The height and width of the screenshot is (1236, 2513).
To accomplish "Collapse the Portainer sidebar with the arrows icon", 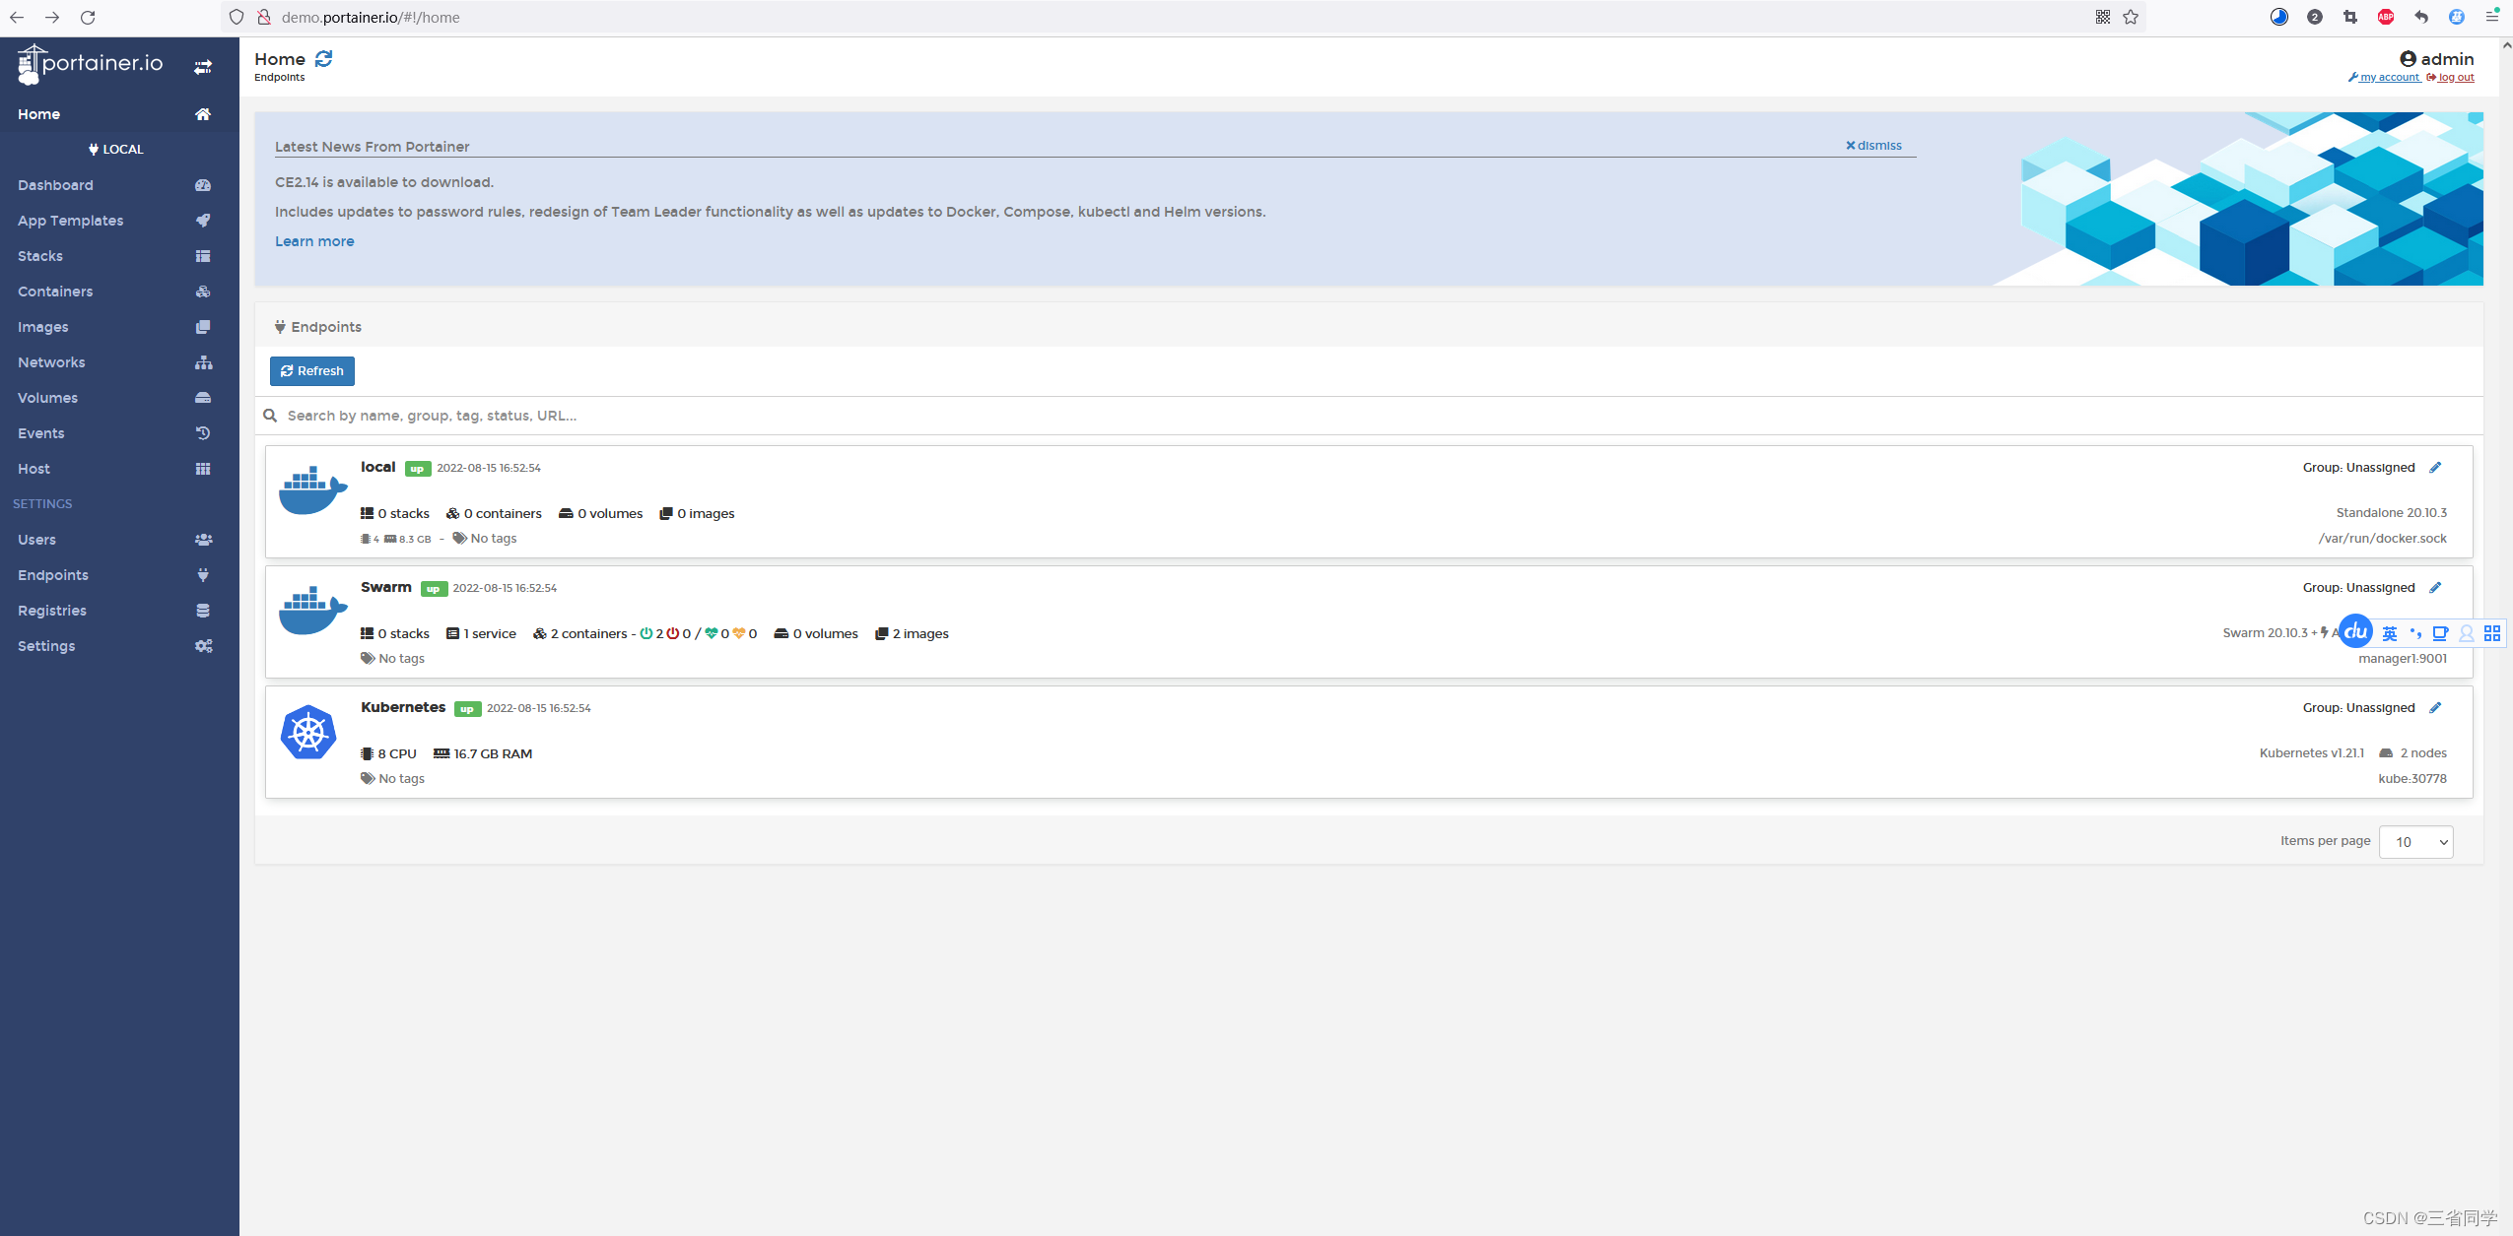I will click(x=203, y=67).
